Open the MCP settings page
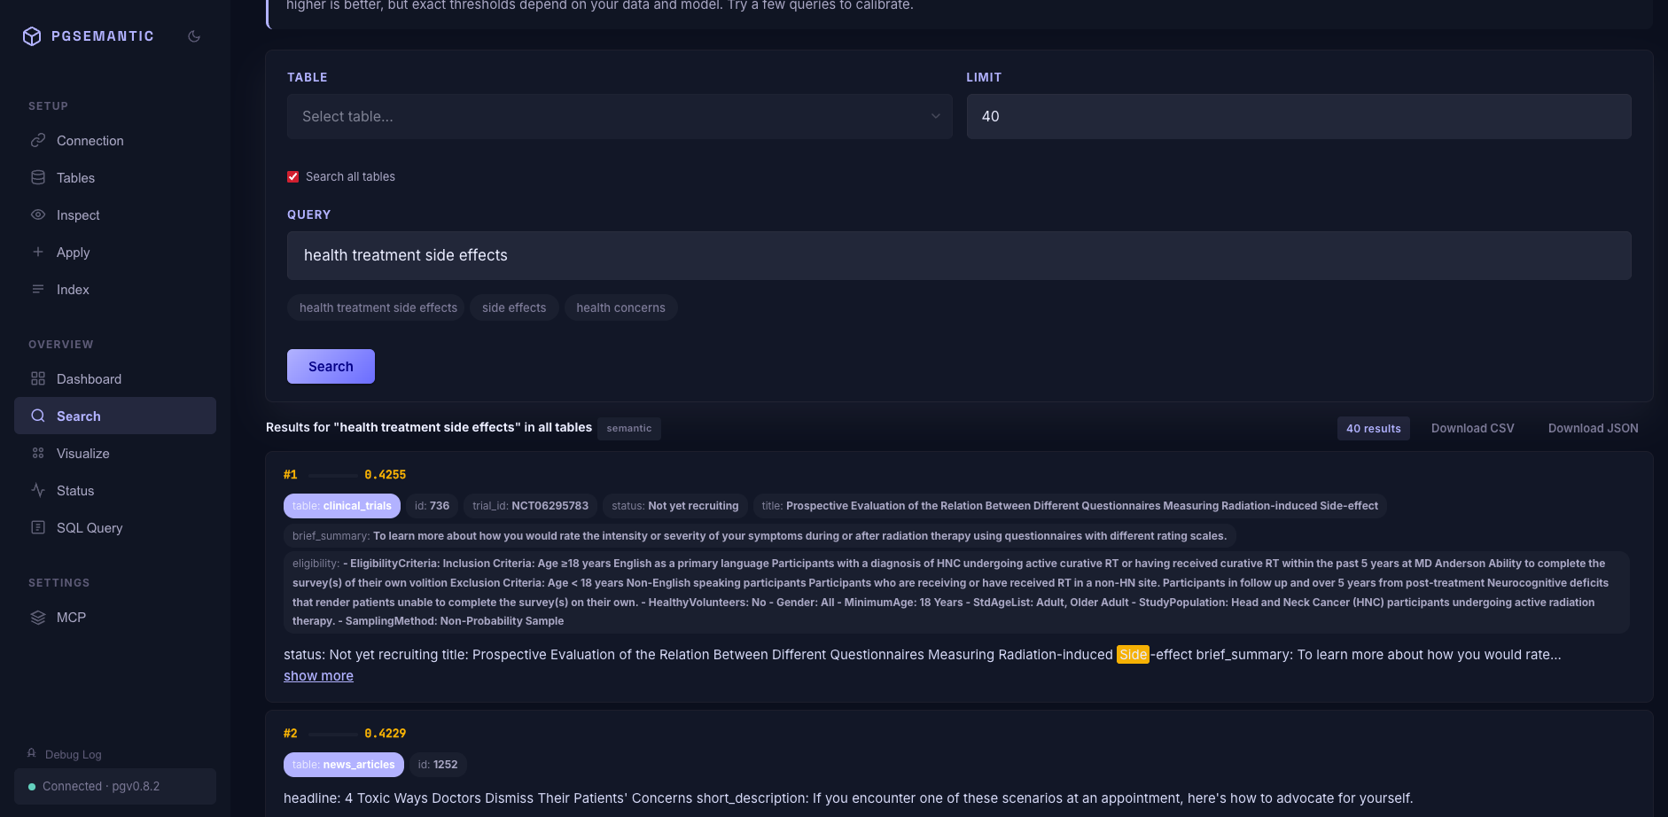Screen dimensions: 1668x817 click(x=71, y=617)
